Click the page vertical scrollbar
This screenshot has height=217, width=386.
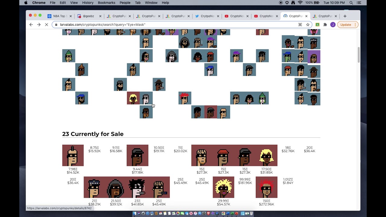click(358, 55)
